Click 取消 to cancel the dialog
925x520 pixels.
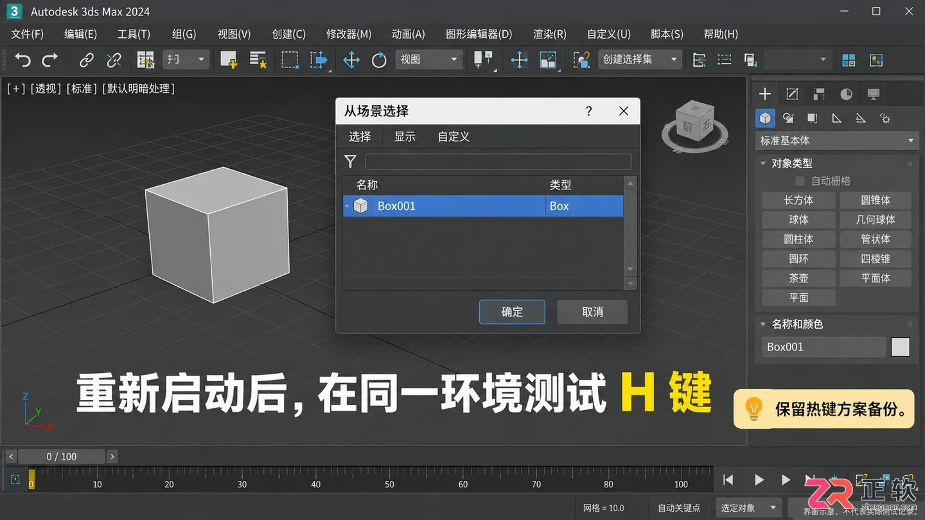point(592,312)
